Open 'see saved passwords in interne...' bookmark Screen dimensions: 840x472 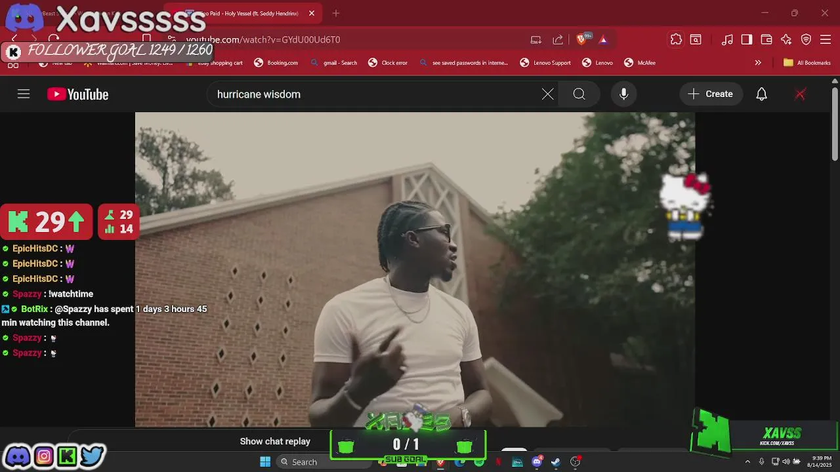pyautogui.click(x=463, y=63)
